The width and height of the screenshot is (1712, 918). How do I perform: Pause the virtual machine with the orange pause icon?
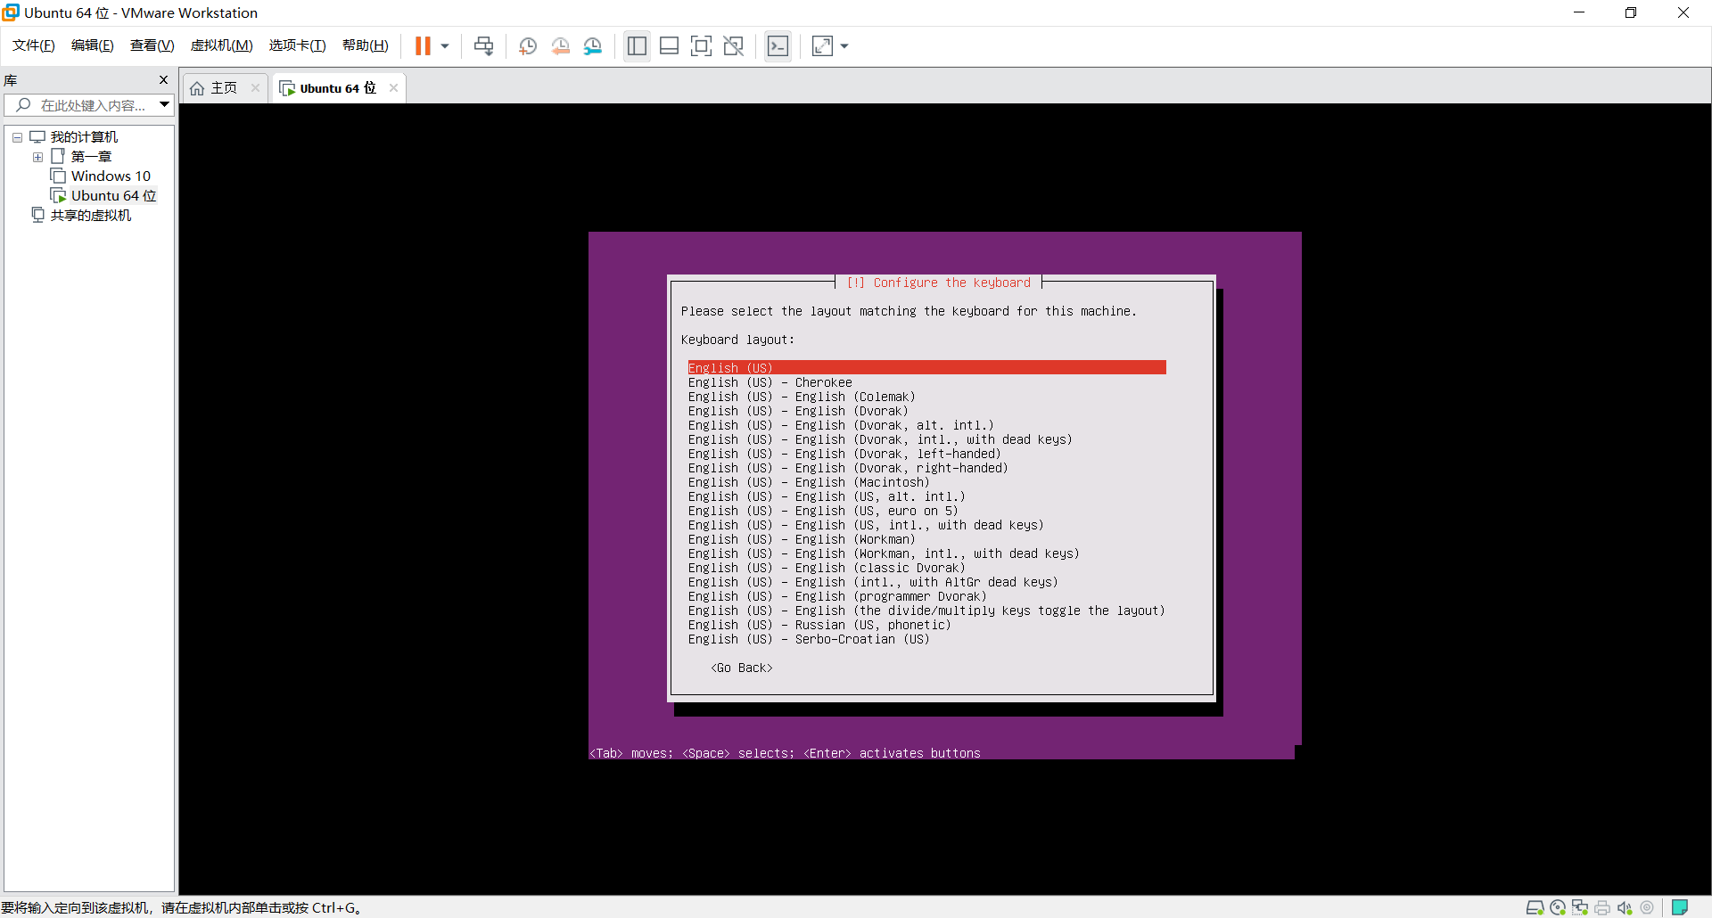[x=423, y=46]
